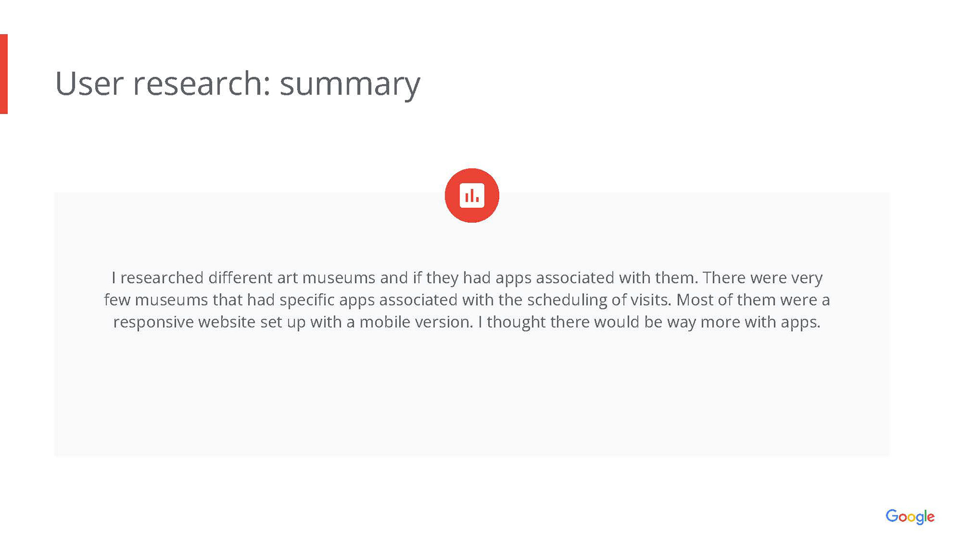The width and height of the screenshot is (962, 541).
Task: Click the red bar chart icon
Action: click(471, 195)
